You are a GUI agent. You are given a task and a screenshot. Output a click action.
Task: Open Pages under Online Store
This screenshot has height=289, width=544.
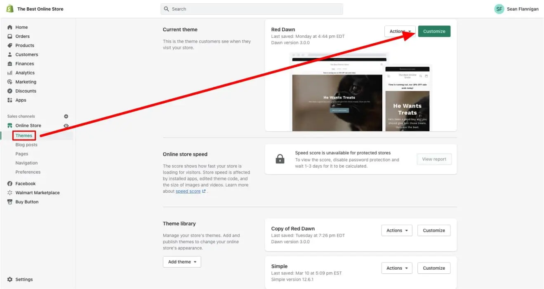(22, 154)
